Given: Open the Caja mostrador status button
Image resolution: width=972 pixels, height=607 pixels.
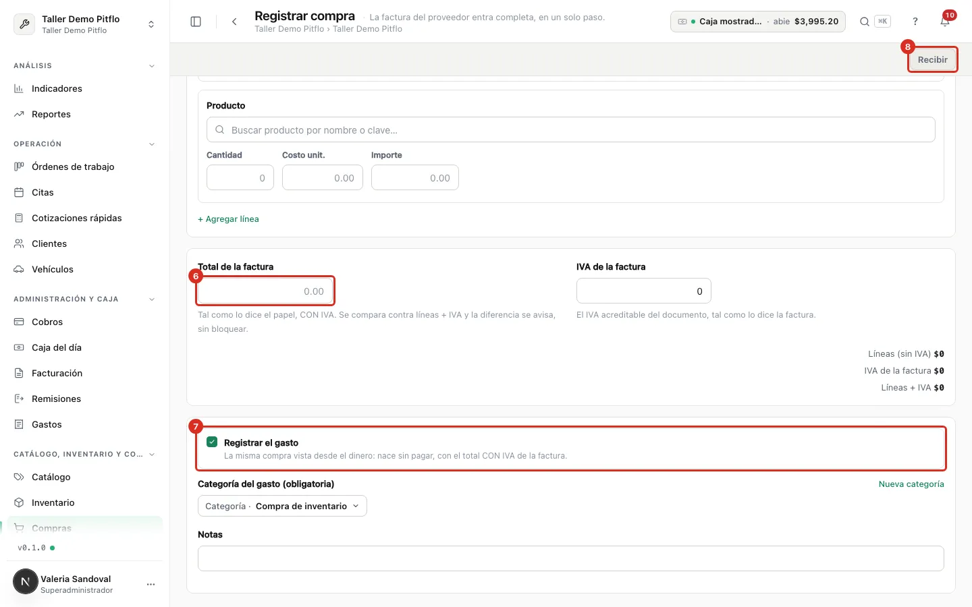Looking at the screenshot, I should pyautogui.click(x=758, y=22).
